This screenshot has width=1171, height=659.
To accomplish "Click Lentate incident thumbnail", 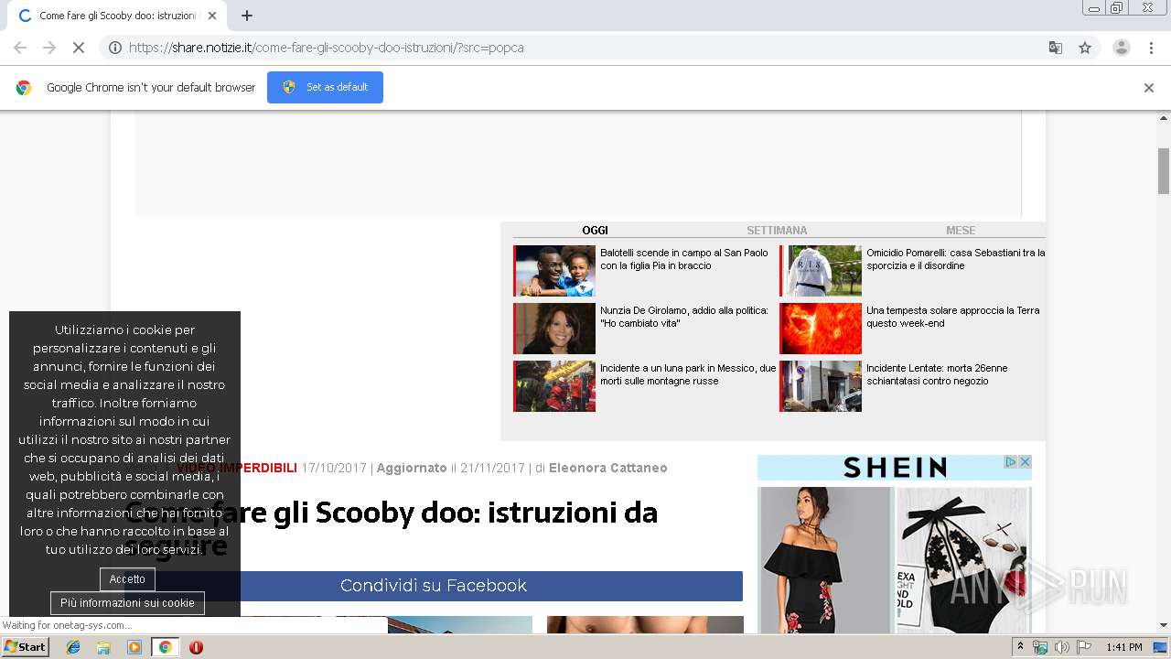I will [x=821, y=386].
